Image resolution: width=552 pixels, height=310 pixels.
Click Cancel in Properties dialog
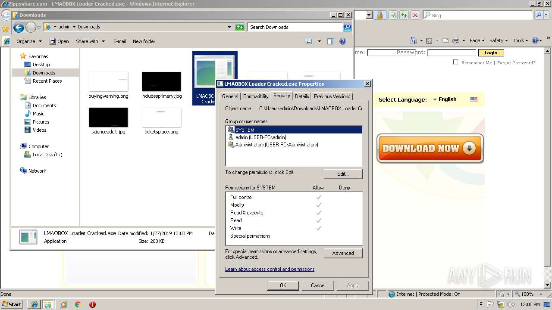(318, 285)
